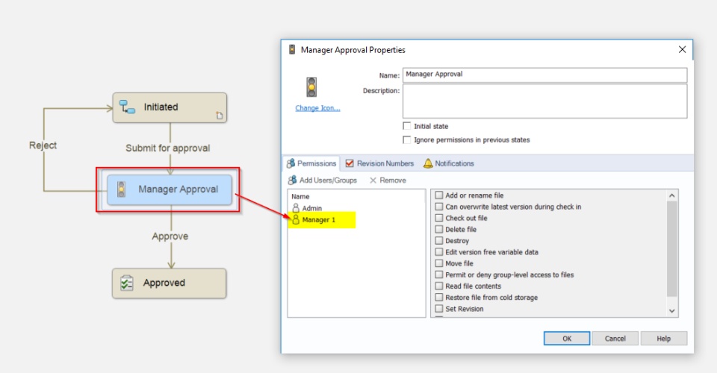This screenshot has height=373, width=717.
Task: Click the permissions list scroll down arrow
Action: click(671, 311)
